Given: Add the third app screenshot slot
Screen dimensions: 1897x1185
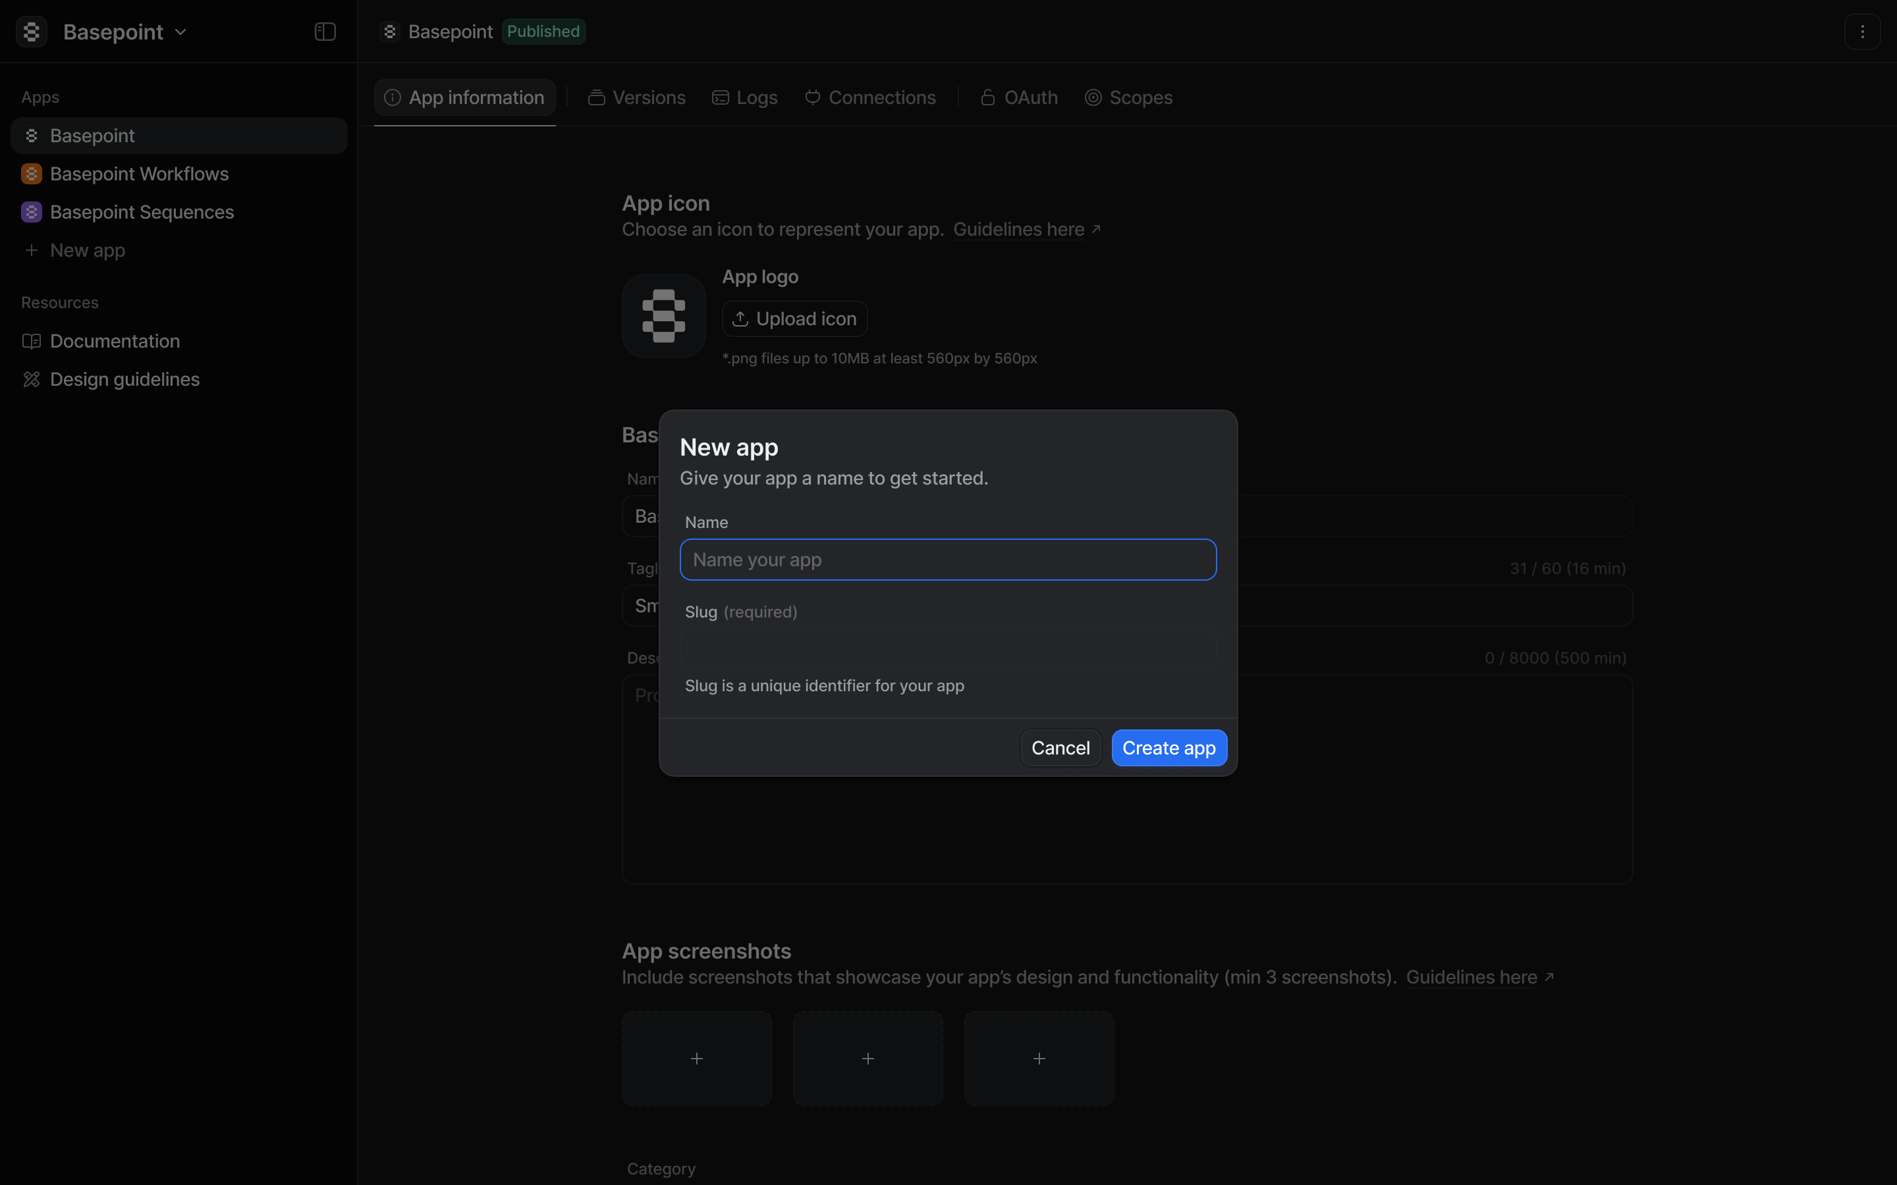Looking at the screenshot, I should (1039, 1059).
